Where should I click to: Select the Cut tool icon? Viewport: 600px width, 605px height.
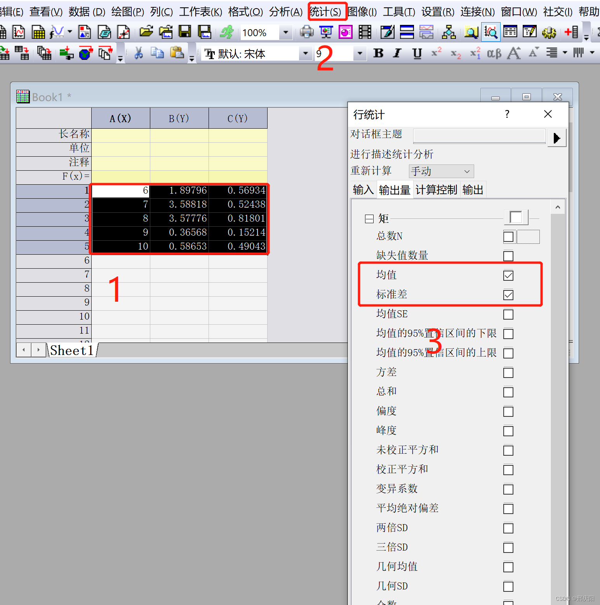[139, 53]
